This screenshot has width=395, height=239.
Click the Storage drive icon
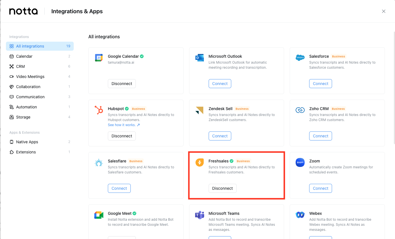pos(12,117)
